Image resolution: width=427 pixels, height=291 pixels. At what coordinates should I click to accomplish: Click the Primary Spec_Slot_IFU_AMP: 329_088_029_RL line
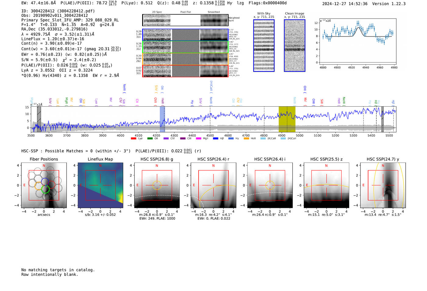[70, 20]
